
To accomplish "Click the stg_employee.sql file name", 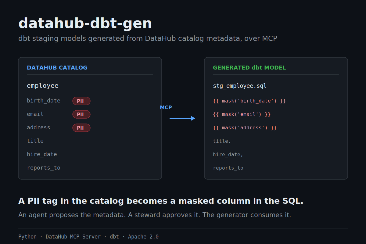I will [x=240, y=86].
